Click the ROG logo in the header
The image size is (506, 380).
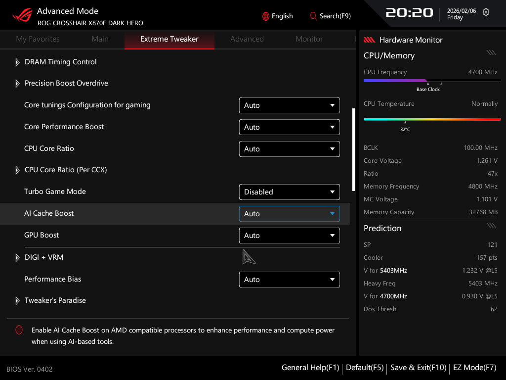[22, 16]
